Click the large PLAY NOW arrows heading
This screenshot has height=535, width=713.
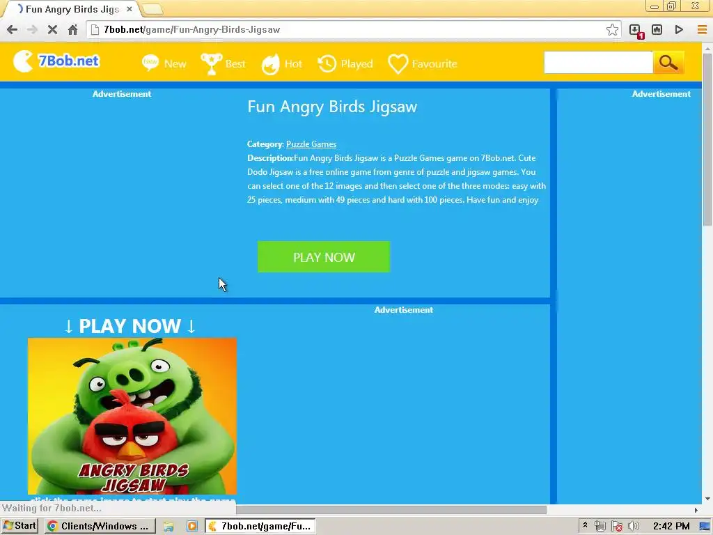pyautogui.click(x=130, y=326)
